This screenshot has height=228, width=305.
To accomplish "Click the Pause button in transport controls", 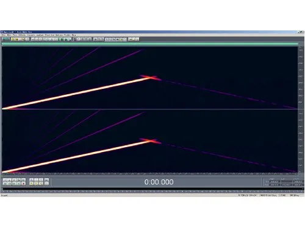I will (14, 180).
